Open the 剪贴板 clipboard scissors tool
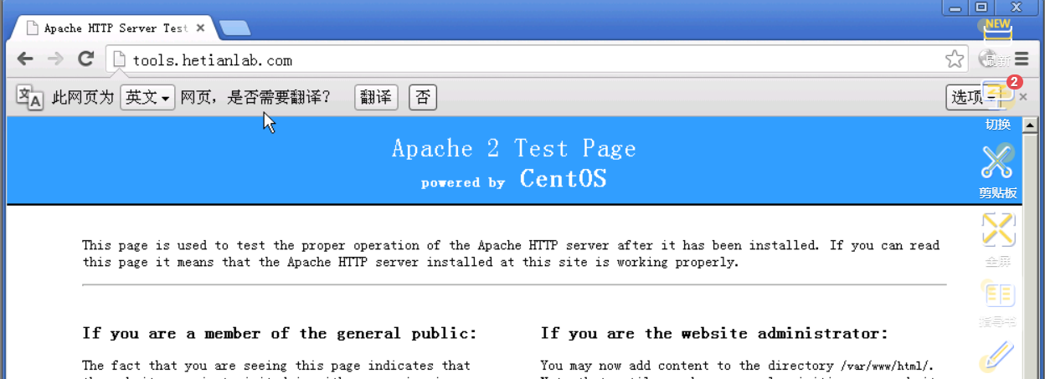 pyautogui.click(x=998, y=171)
